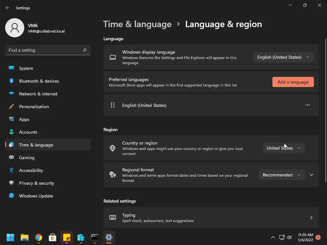Open Google Chrome from the taskbar
This screenshot has width=327, height=245.
pos(39,237)
